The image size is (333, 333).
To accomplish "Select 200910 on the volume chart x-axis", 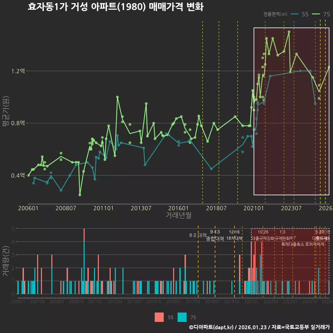I will point(76,301).
